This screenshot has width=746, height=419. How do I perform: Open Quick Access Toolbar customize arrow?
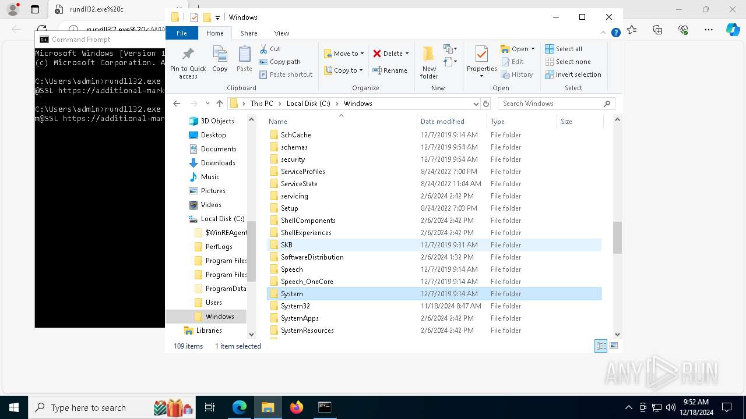pos(217,17)
